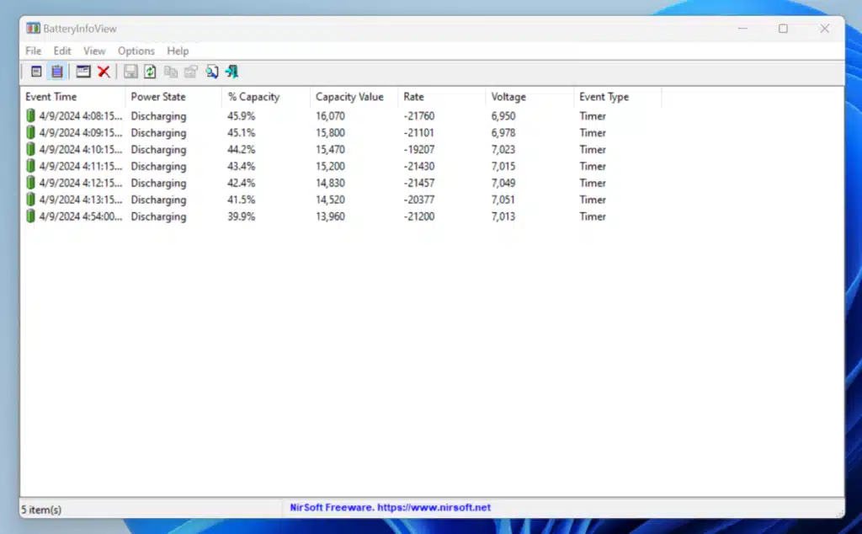862x534 pixels.
Task: Select the row with event time 4/9/2024 4:11:15
Action: click(342, 166)
